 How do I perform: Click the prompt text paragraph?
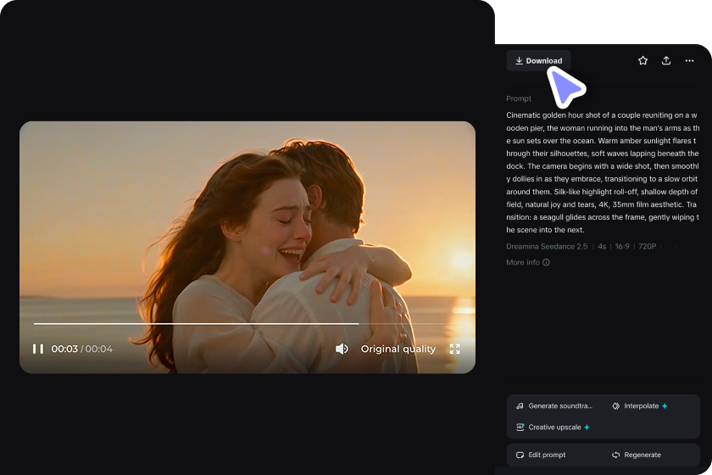point(603,172)
